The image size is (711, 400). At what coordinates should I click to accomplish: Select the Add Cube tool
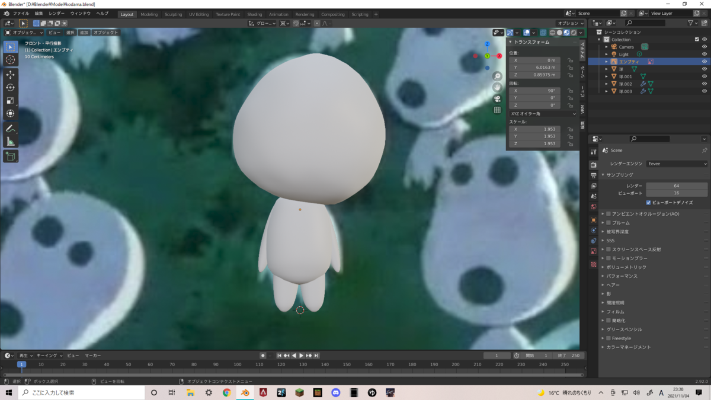coord(11,156)
